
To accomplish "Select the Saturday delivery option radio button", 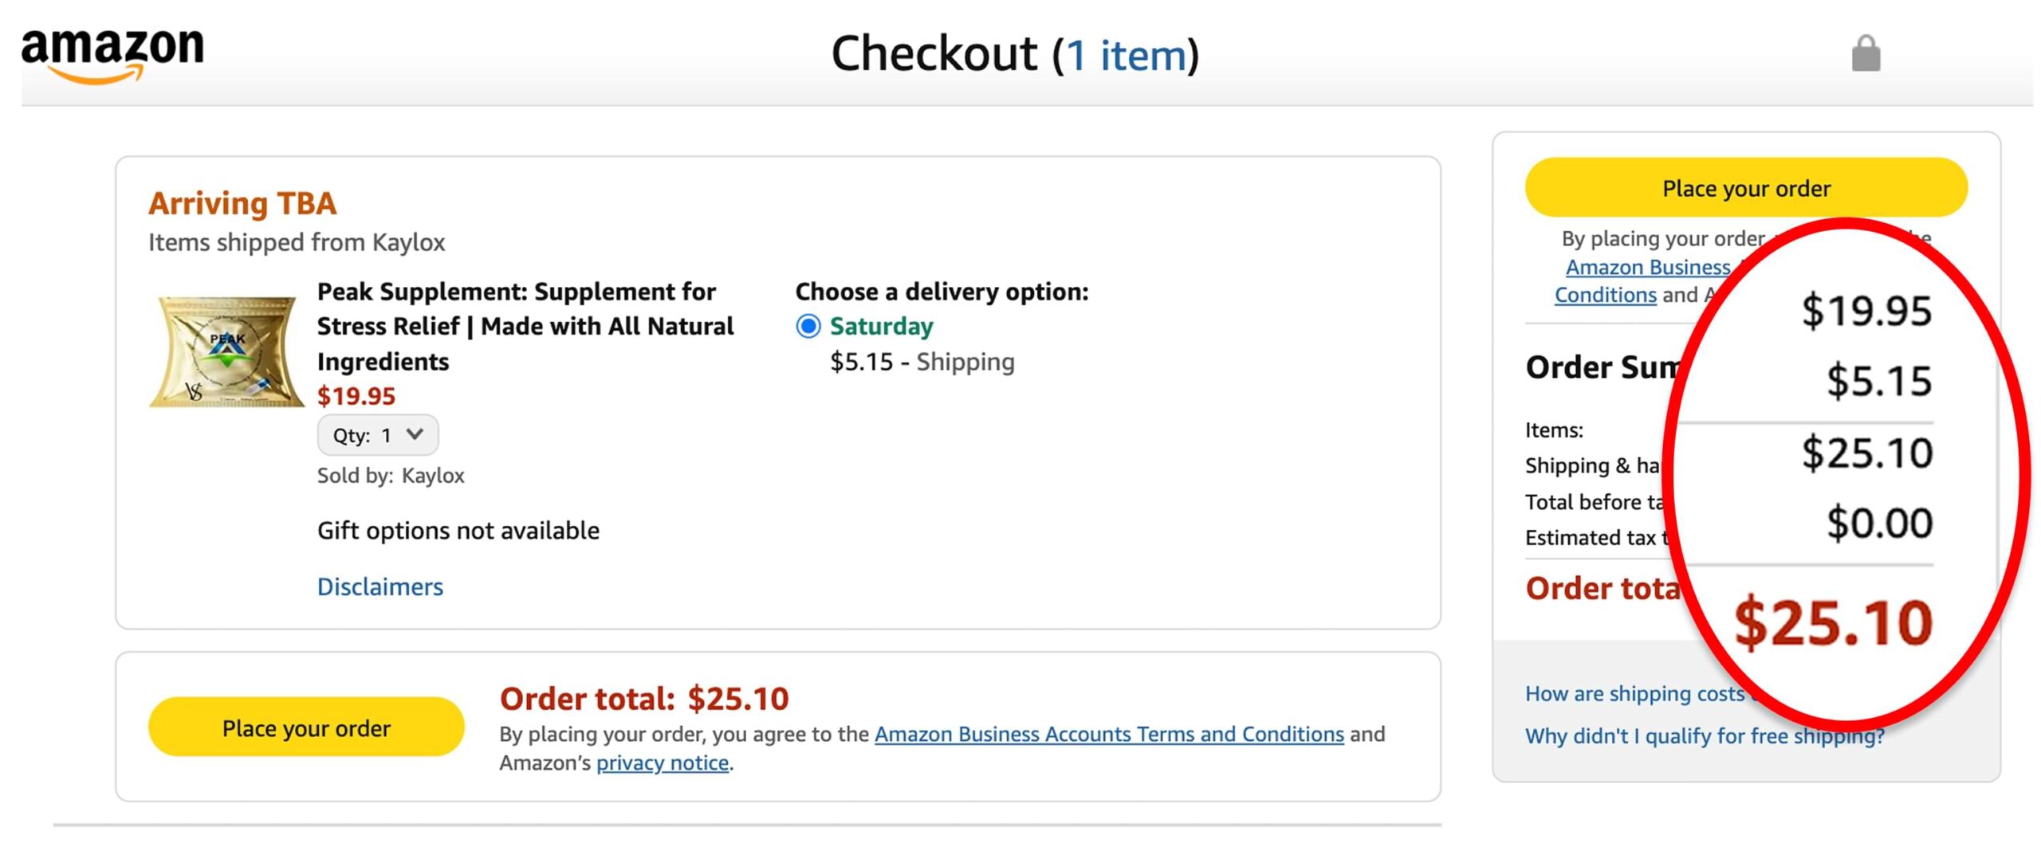I will pyautogui.click(x=808, y=326).
